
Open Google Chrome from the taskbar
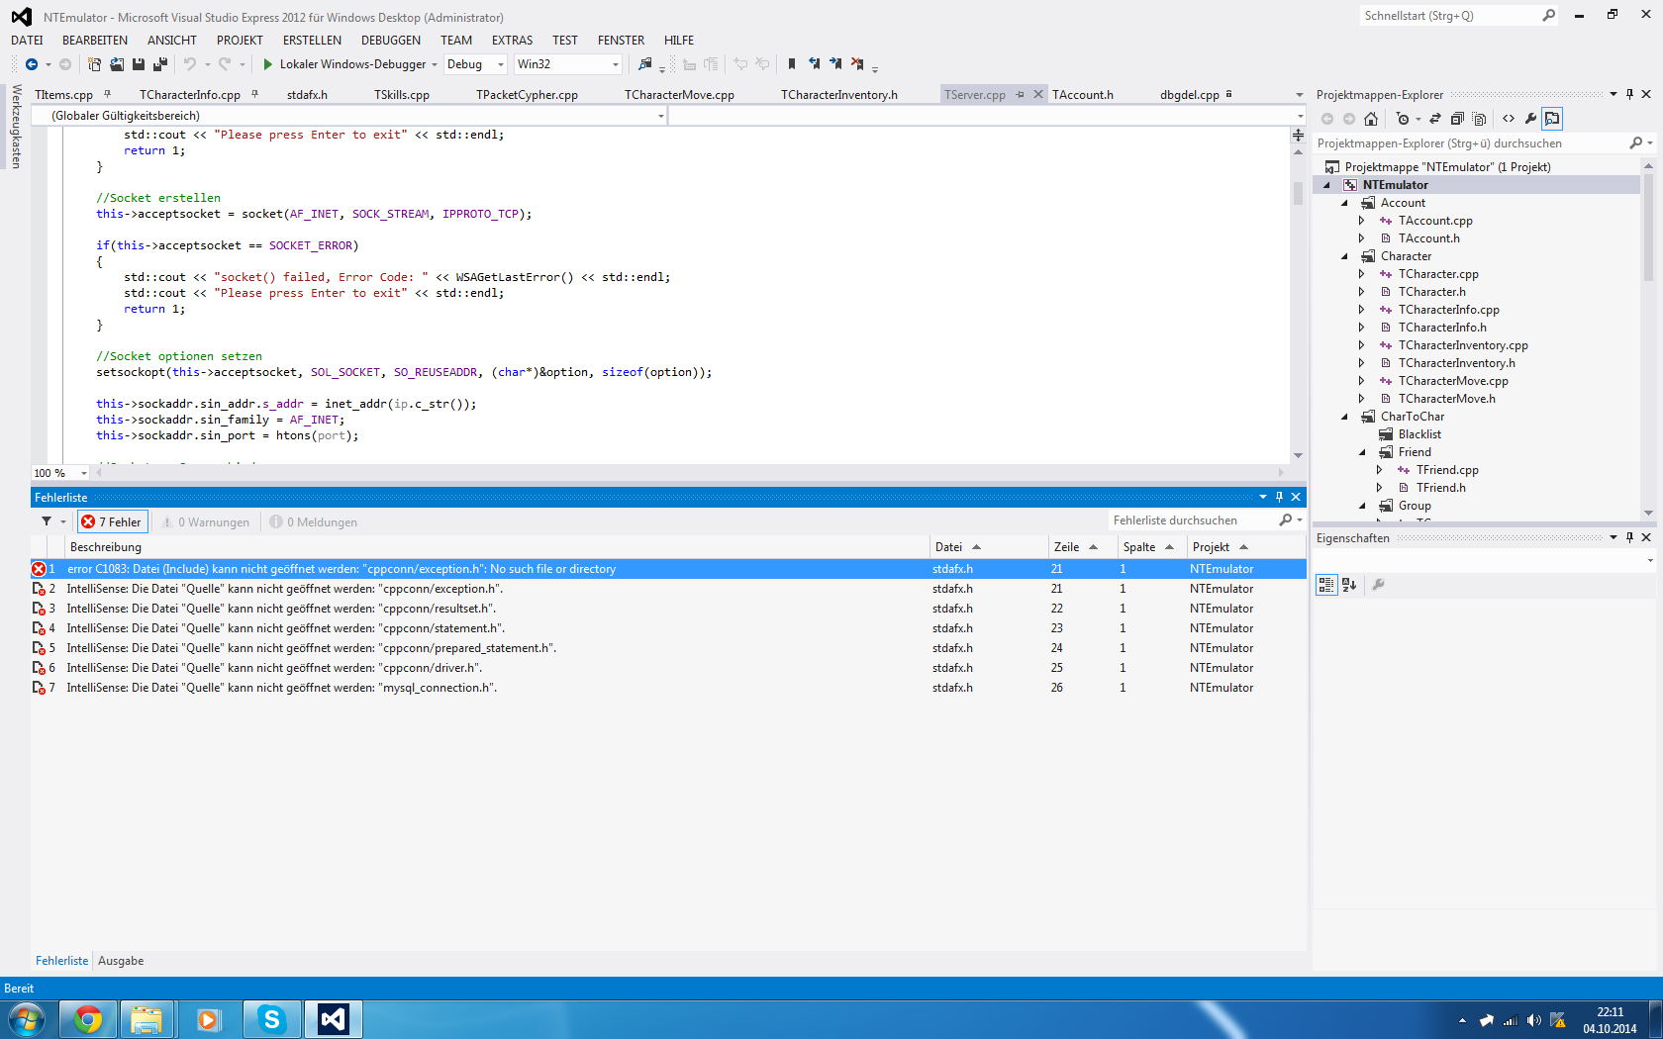88,1019
